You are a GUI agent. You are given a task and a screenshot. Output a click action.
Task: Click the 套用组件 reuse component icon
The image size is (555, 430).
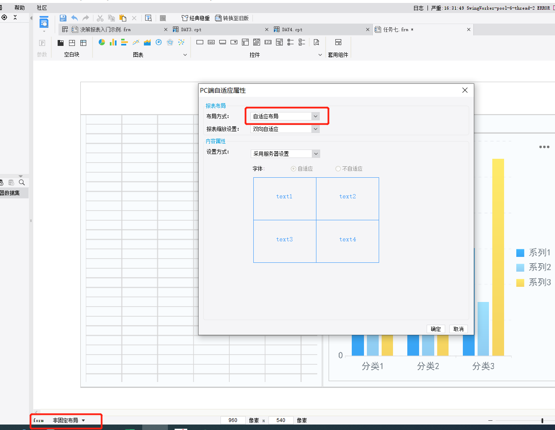pyautogui.click(x=338, y=42)
